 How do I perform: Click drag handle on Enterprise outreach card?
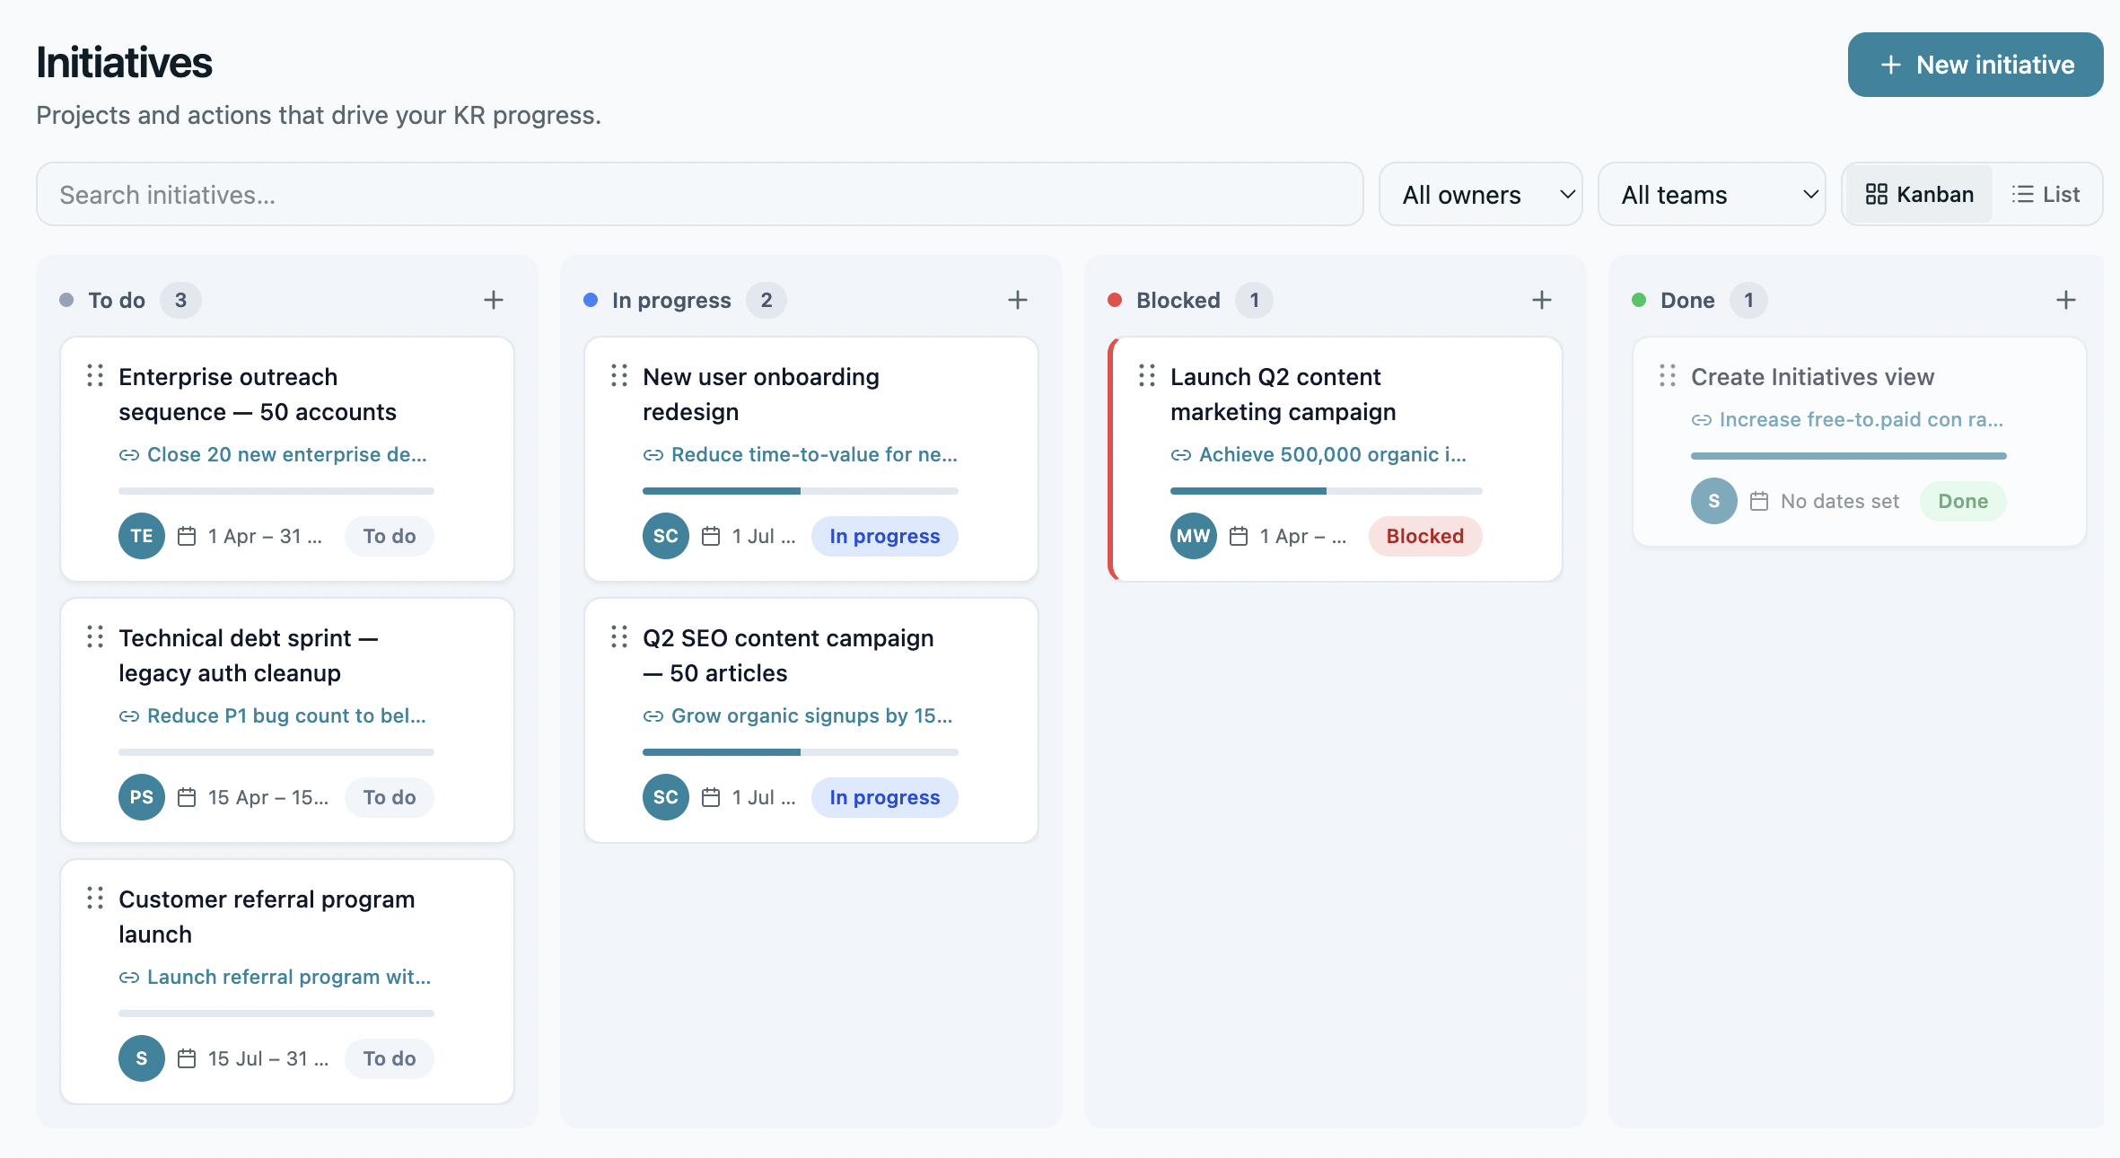[95, 375]
